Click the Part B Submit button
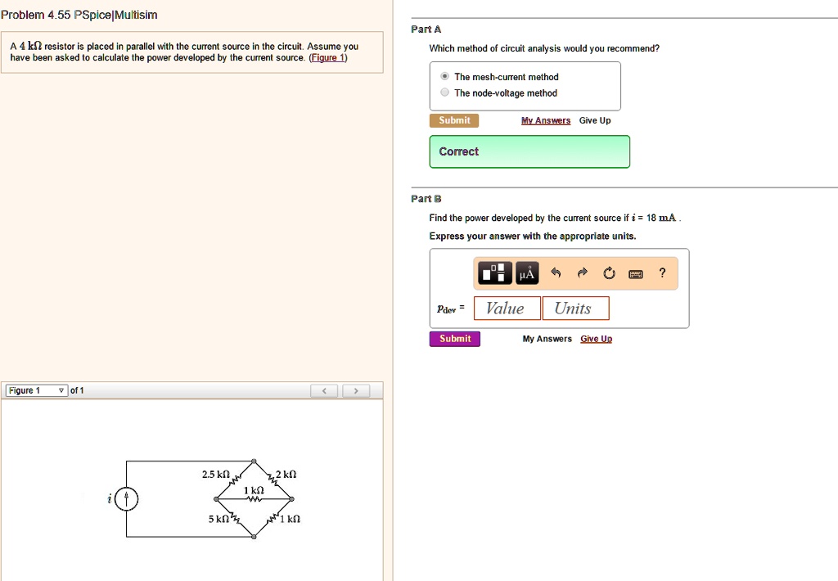 (x=454, y=338)
